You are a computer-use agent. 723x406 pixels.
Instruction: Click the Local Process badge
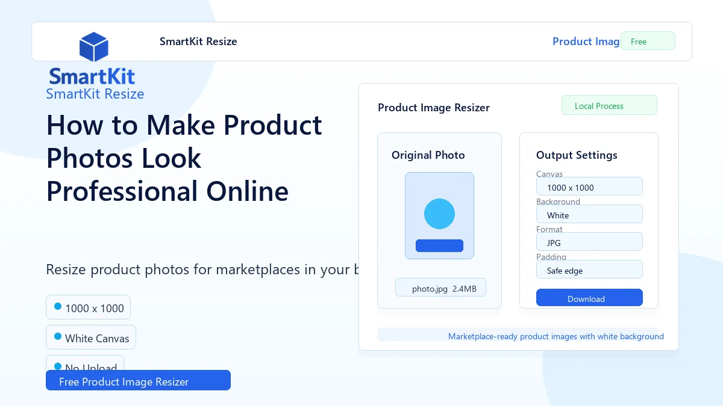coord(609,105)
